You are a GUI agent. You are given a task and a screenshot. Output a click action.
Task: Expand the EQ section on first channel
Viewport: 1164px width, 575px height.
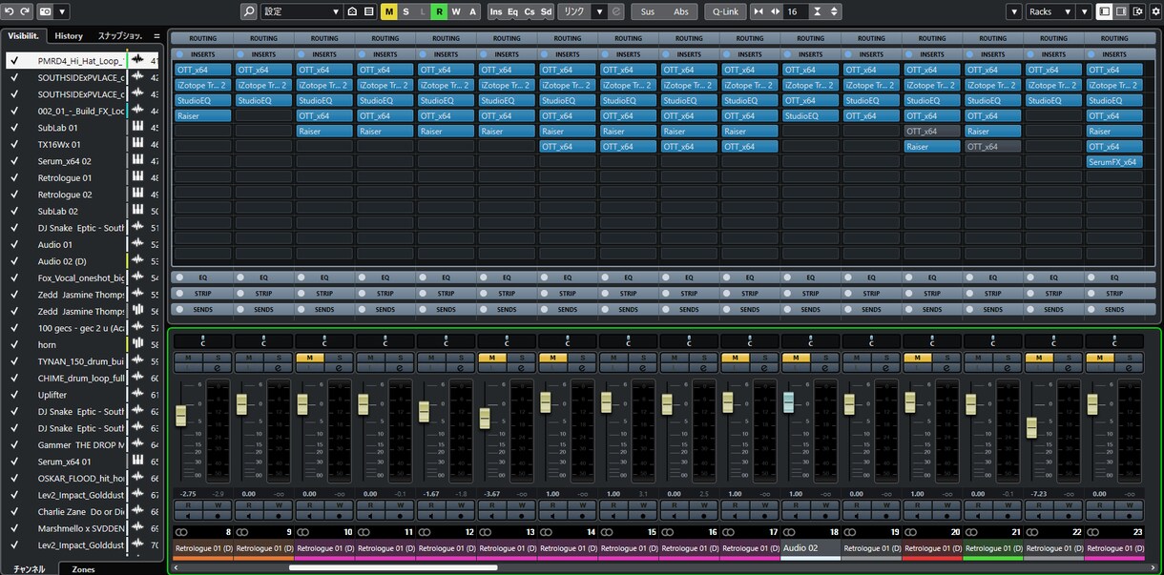coord(202,277)
